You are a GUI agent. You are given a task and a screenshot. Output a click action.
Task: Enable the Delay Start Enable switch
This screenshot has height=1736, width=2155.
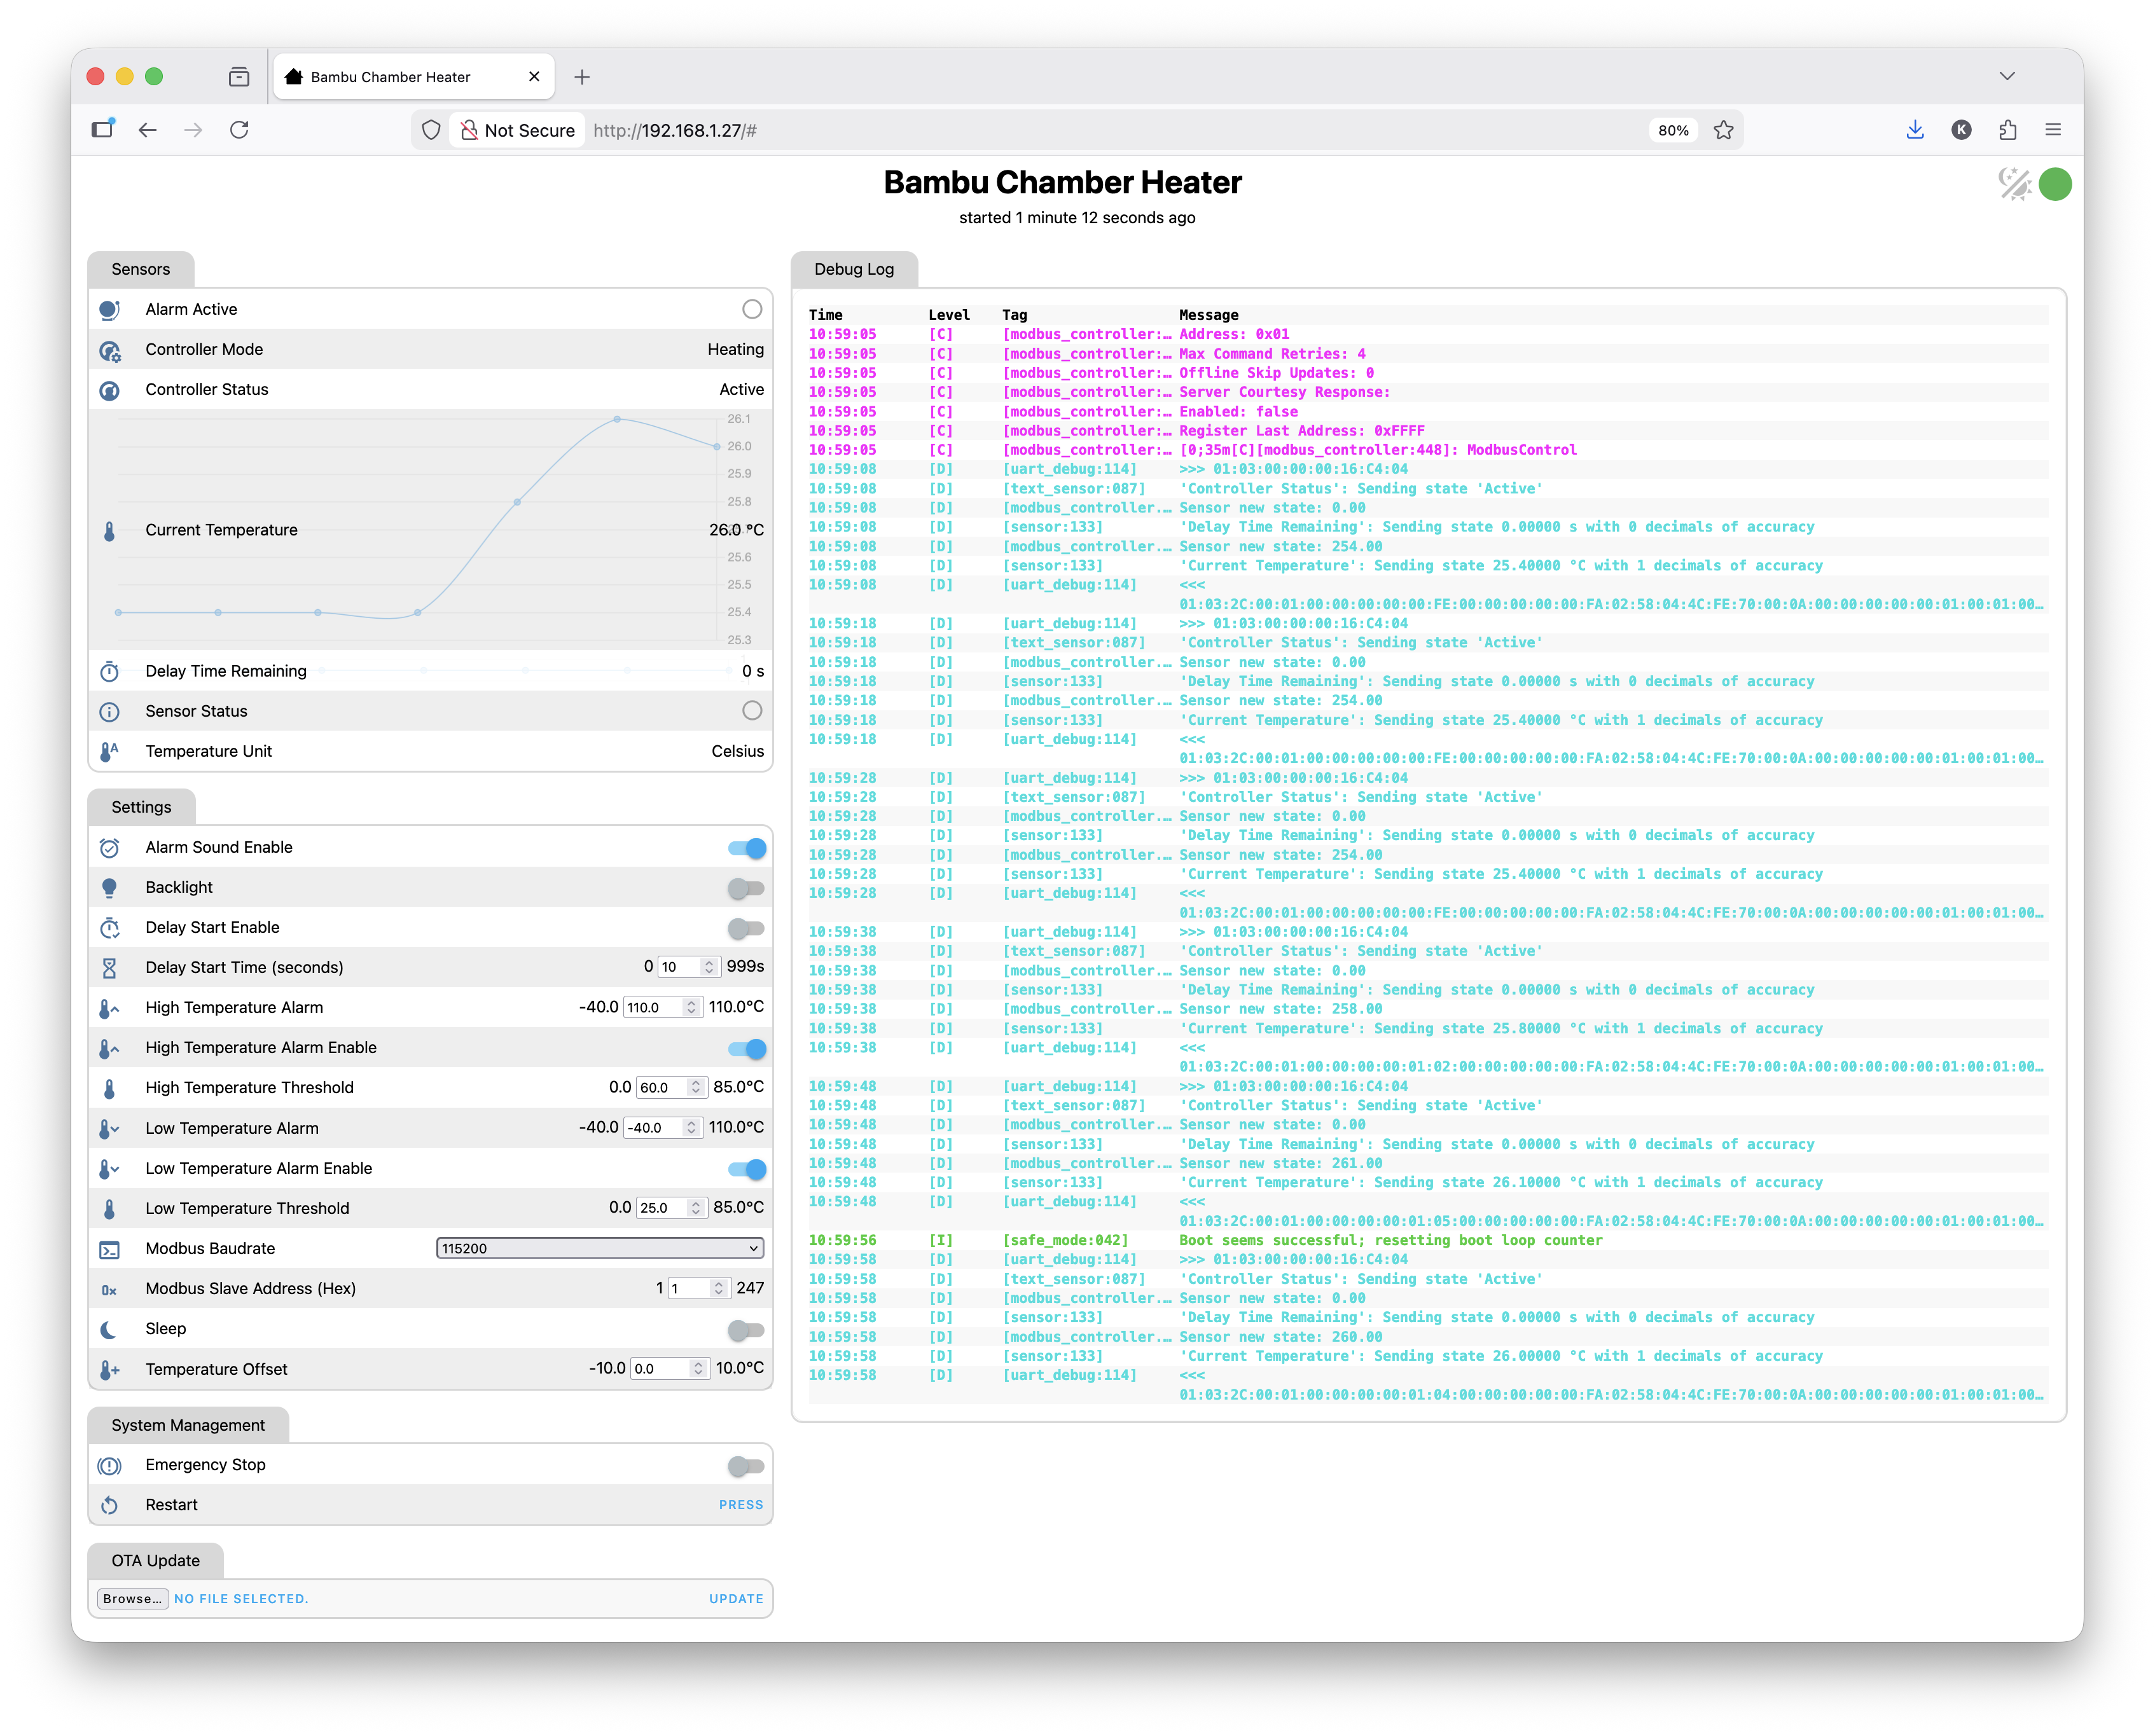(746, 928)
